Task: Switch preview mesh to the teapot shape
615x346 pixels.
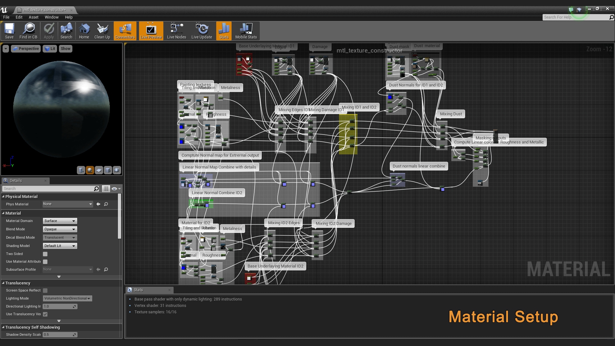Action: [x=117, y=170]
